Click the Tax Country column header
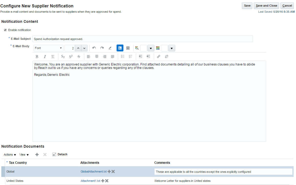This screenshot has height=185, width=296. (18, 163)
